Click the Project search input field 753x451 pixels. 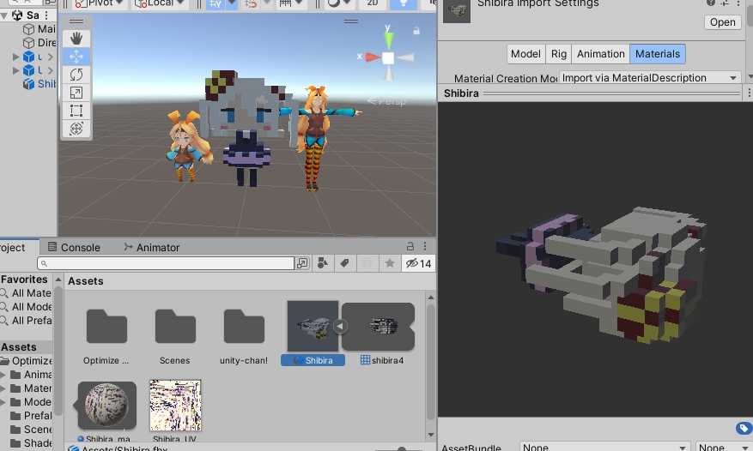[166, 263]
